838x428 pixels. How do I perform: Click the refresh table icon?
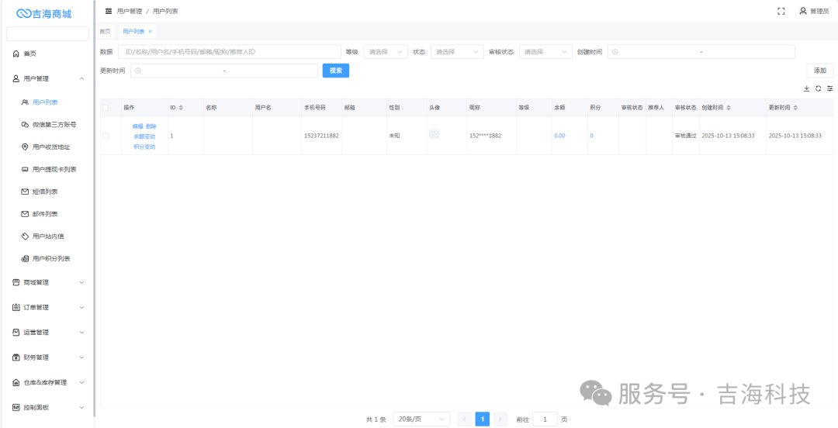pos(818,88)
